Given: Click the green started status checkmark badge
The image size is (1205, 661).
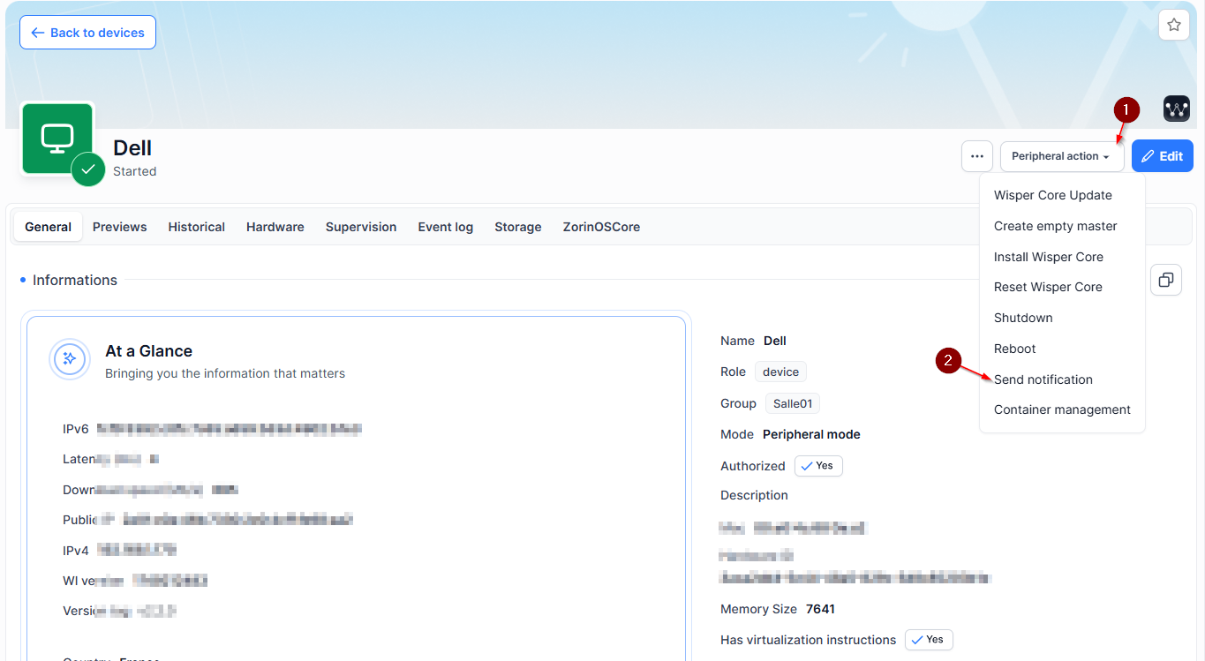Looking at the screenshot, I should click(88, 169).
